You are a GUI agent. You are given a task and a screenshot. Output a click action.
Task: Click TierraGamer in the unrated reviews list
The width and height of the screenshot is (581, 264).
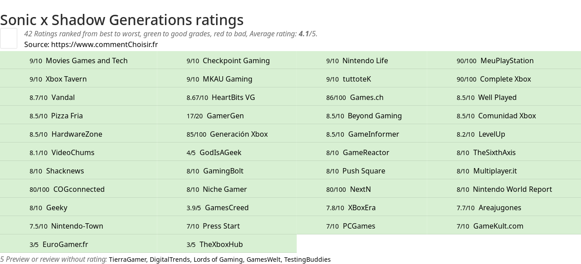coord(127,260)
